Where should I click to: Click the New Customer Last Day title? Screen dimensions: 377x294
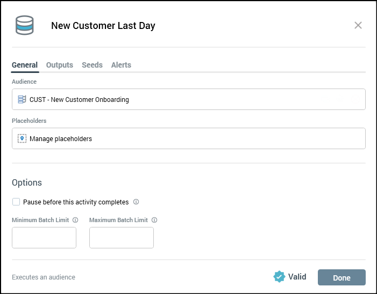click(x=103, y=26)
